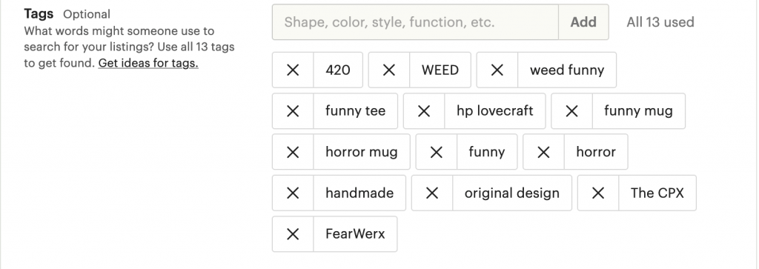Select the original design tag label

512,193
